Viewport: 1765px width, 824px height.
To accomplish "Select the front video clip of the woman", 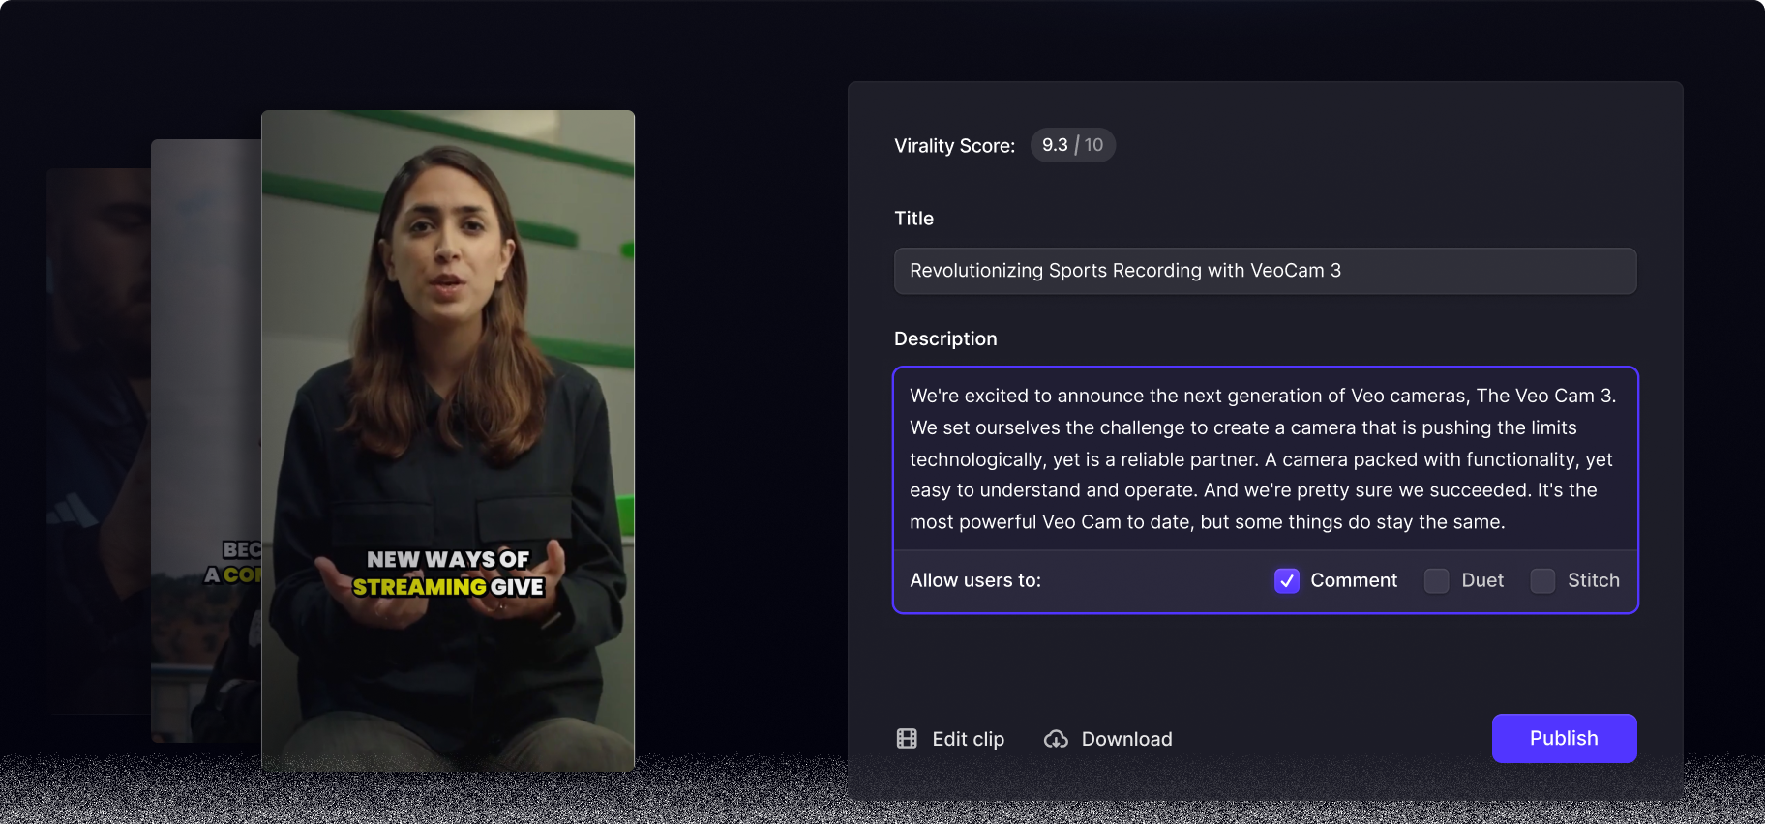I will coord(448,387).
